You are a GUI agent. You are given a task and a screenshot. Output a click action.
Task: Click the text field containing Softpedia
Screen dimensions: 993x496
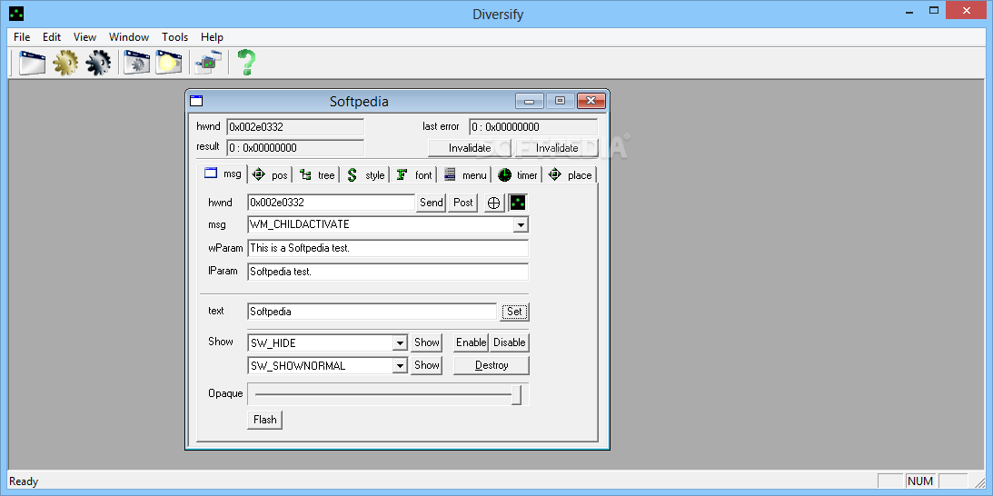coord(372,312)
